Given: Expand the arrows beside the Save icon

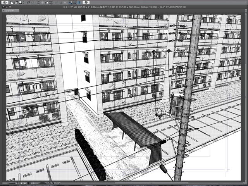Looking at the screenshot, I should tap(24, 3).
